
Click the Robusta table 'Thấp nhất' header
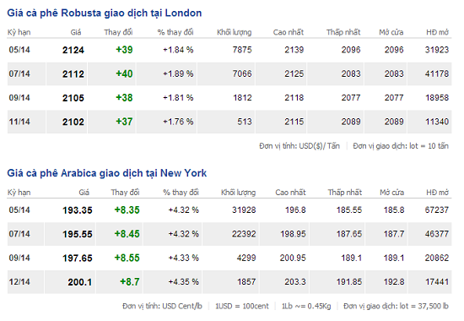343,32
